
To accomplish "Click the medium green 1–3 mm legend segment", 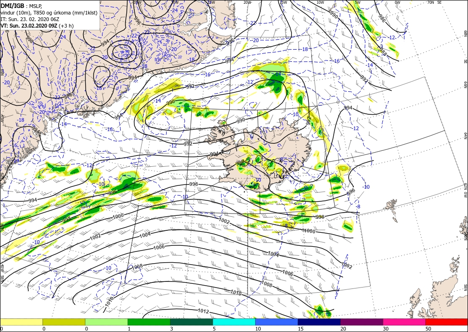I will (149, 322).
